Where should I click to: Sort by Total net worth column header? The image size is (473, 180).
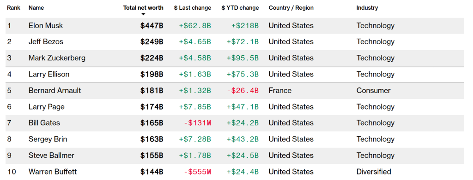(x=143, y=8)
